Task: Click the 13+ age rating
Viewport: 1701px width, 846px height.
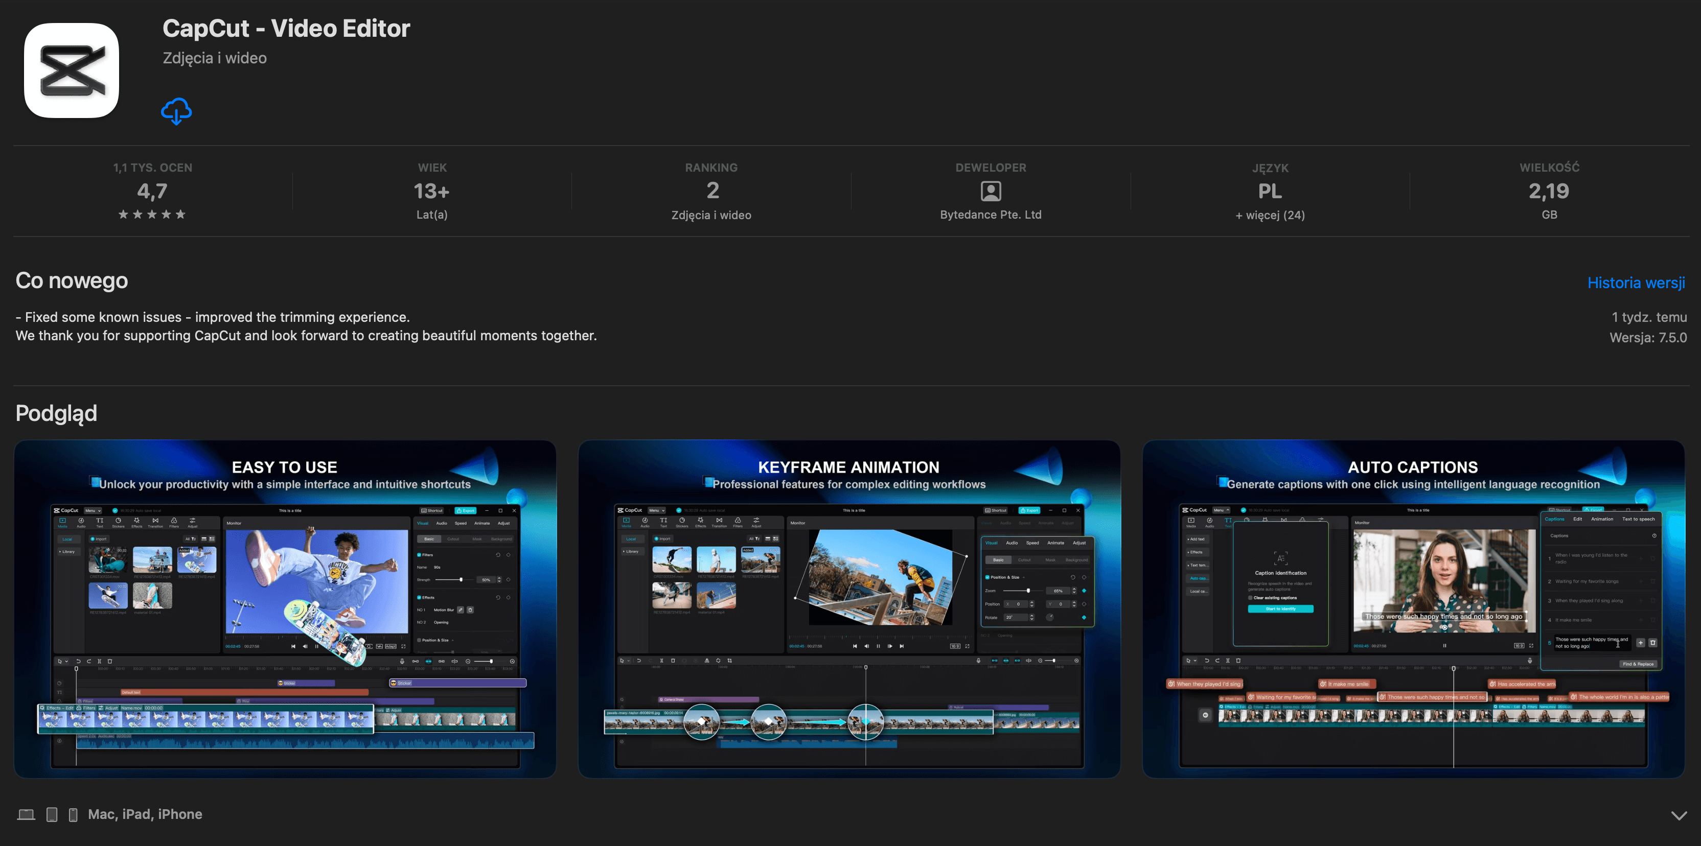Action: 431,192
